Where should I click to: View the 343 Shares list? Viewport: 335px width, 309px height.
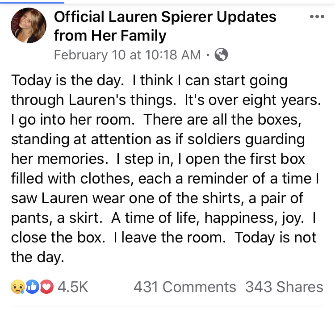coord(284,287)
